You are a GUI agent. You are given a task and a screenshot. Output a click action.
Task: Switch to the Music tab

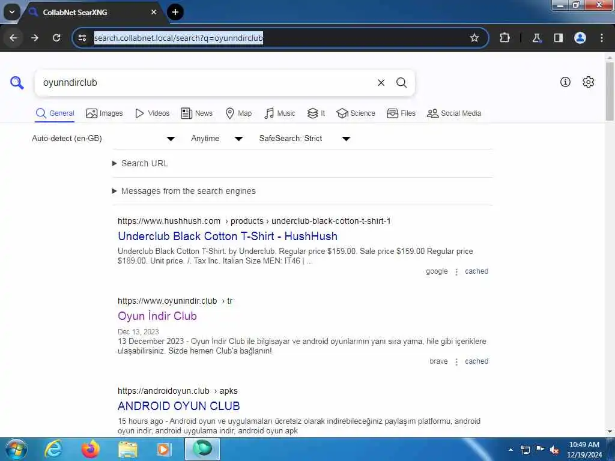pos(280,113)
